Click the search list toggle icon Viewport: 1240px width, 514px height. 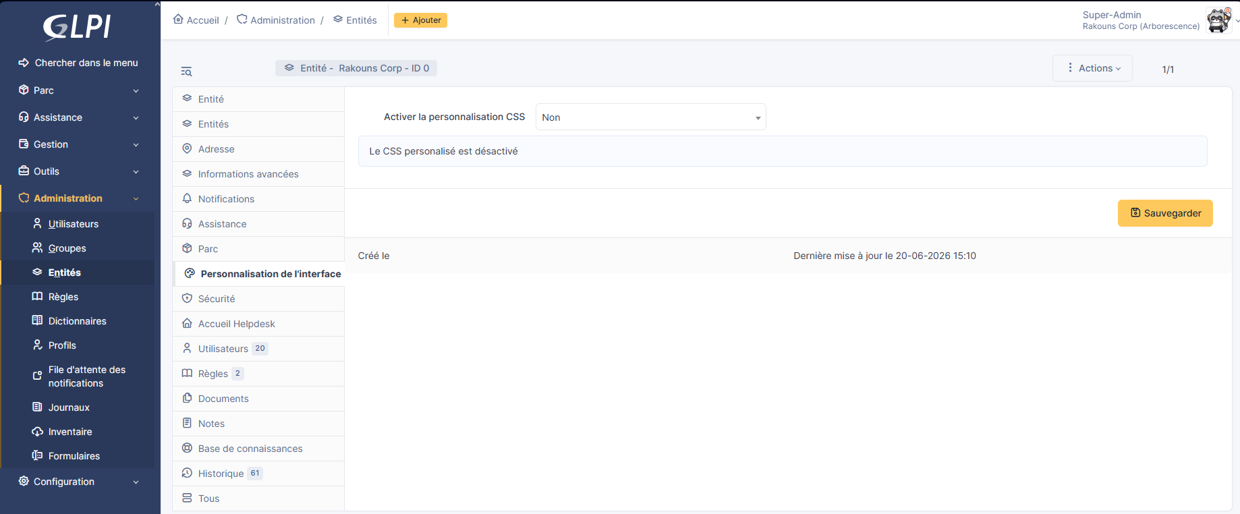187,71
